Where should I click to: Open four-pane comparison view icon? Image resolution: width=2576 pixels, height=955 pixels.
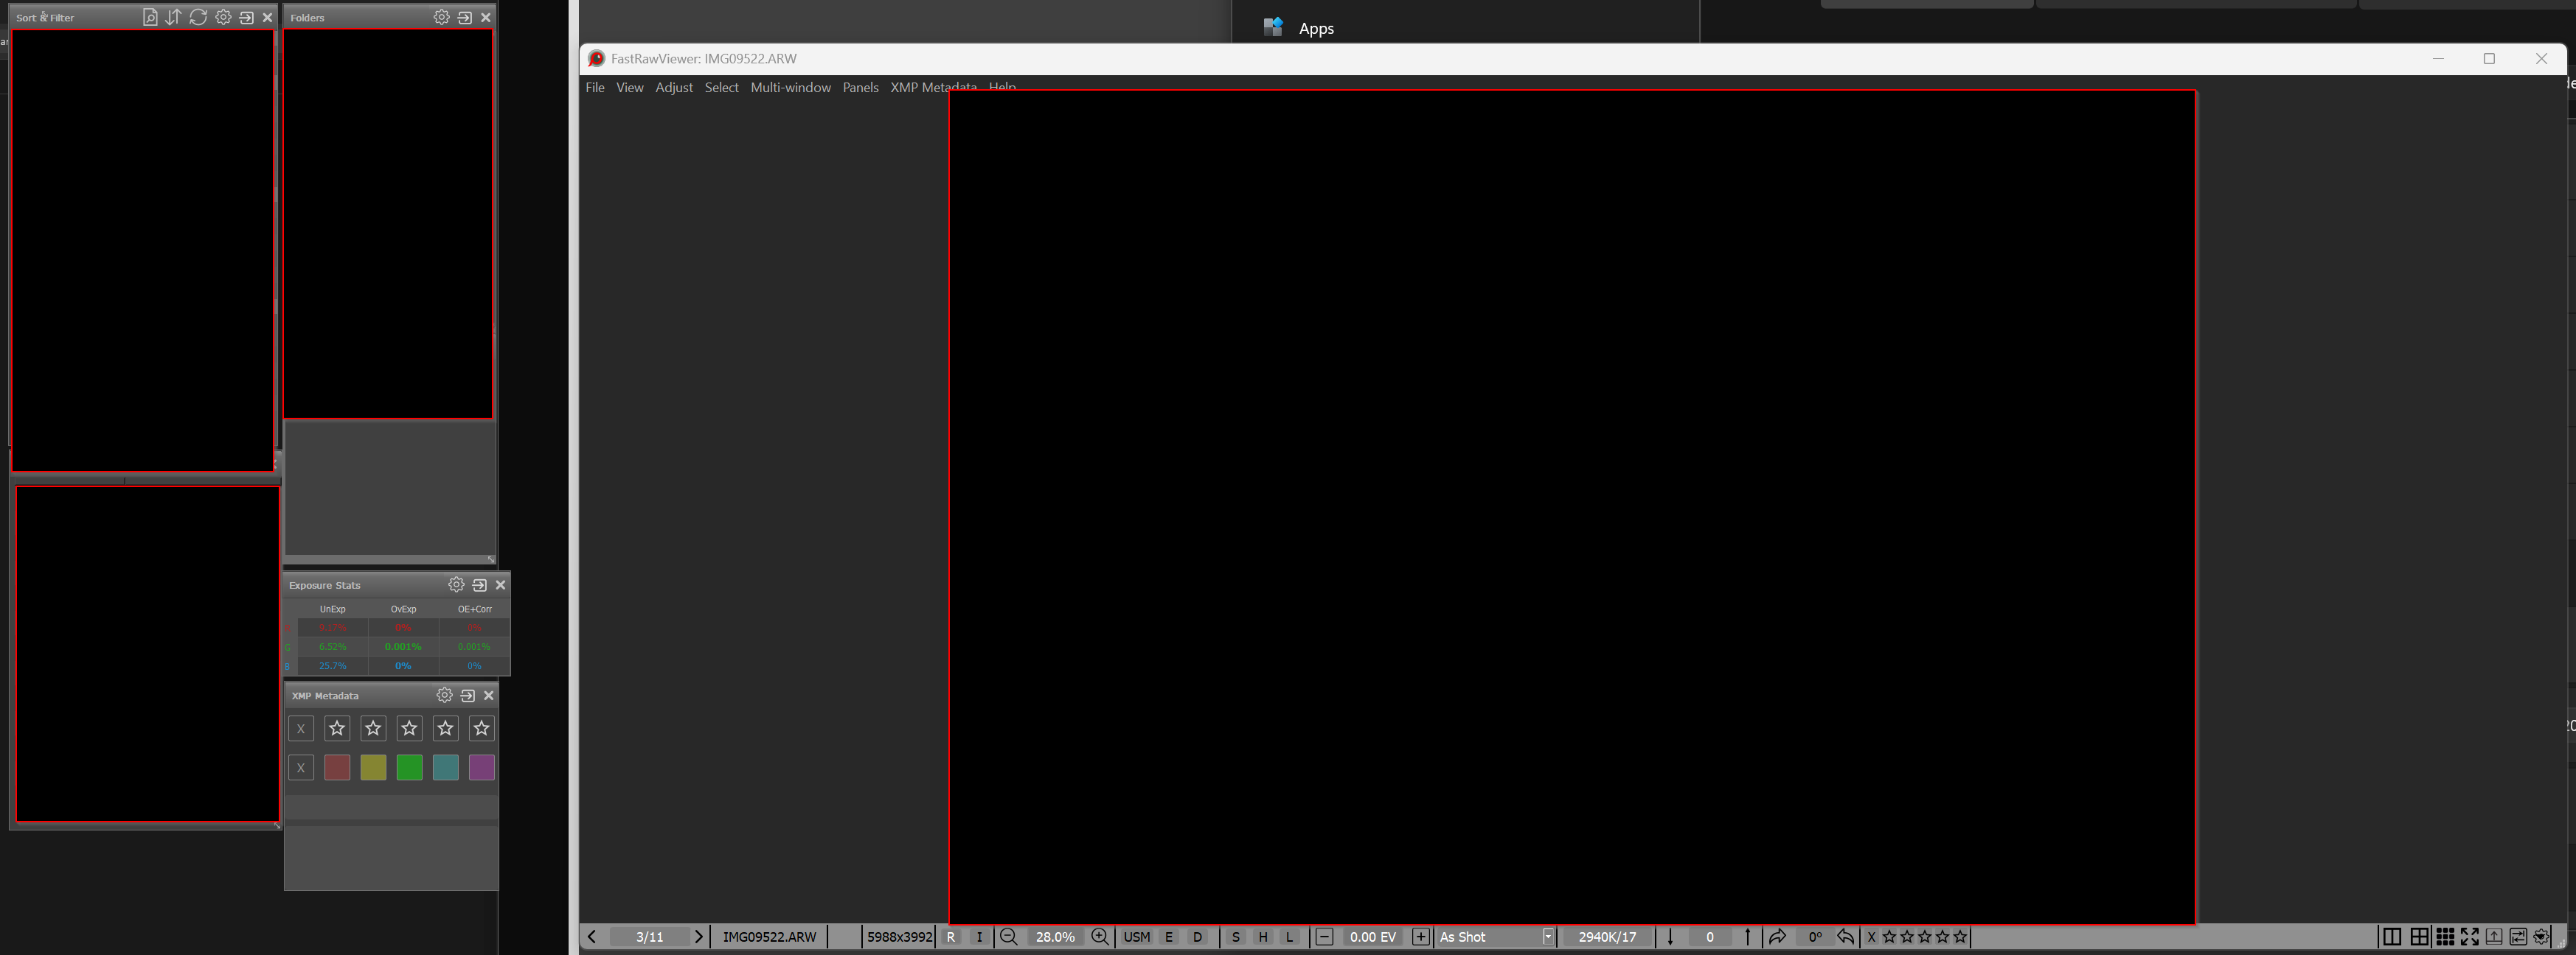pos(2418,937)
